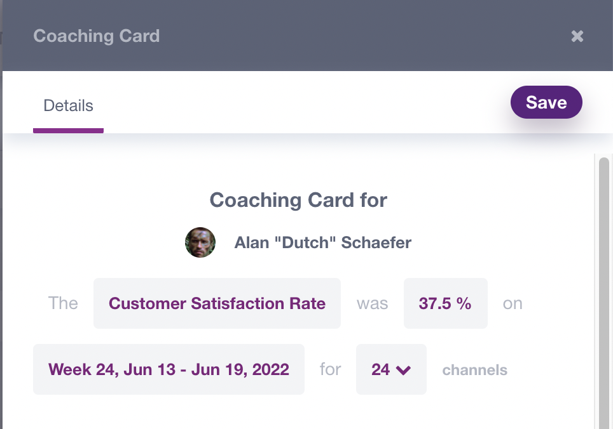Open the channels count dropdown

click(x=391, y=369)
